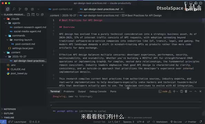This screenshot has width=205, height=124.
Task: Close the terminal panel
Action: tap(200, 91)
